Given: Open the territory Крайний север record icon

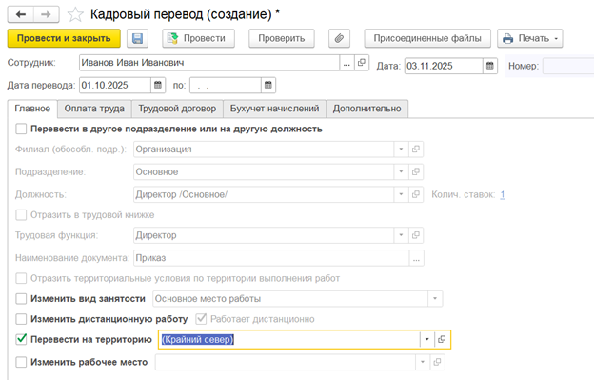Looking at the screenshot, I should pos(442,339).
